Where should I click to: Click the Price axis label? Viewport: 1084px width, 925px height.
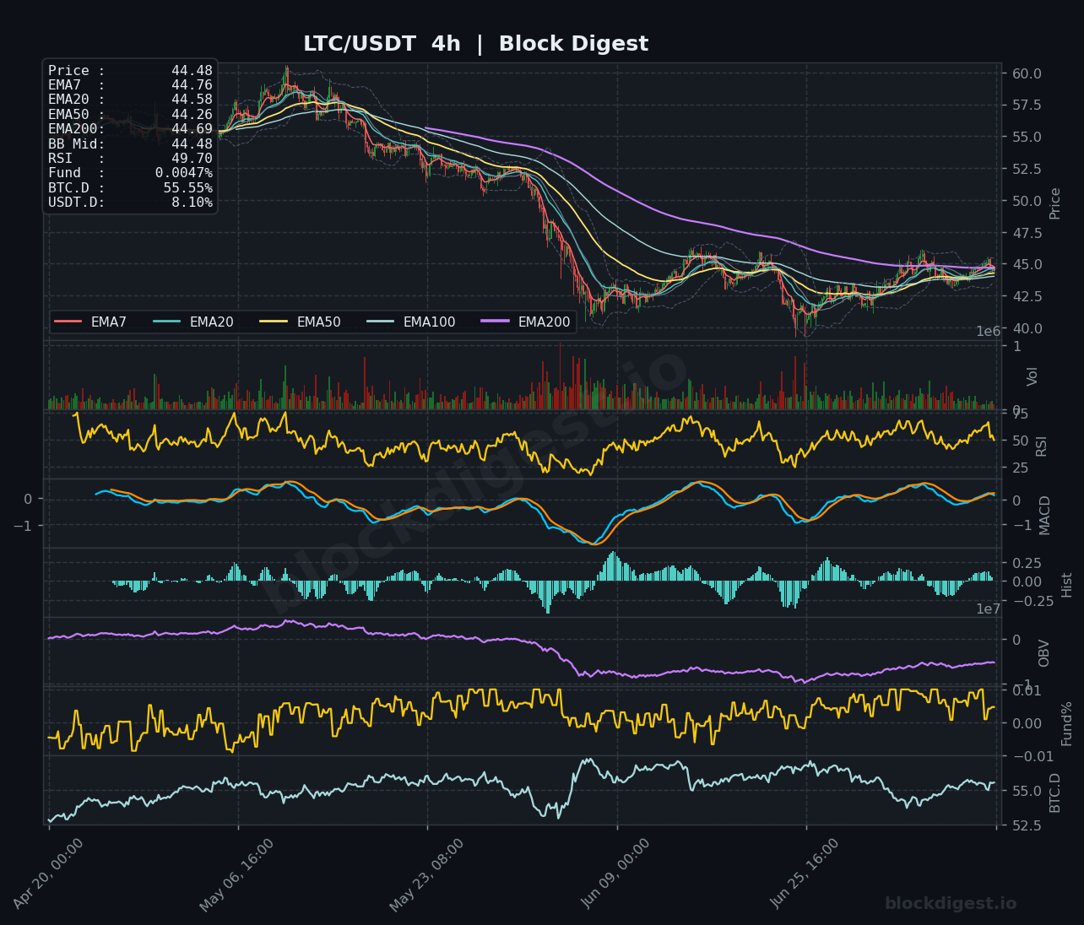[1054, 203]
